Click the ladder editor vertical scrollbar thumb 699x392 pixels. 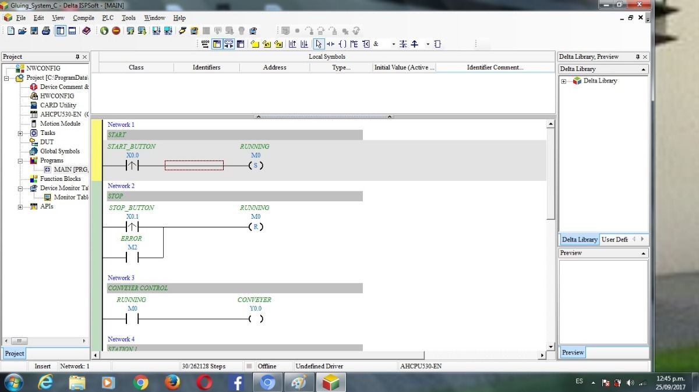pyautogui.click(x=550, y=174)
